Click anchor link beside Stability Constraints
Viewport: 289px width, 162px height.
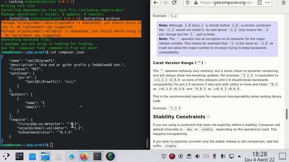click(x=208, y=117)
